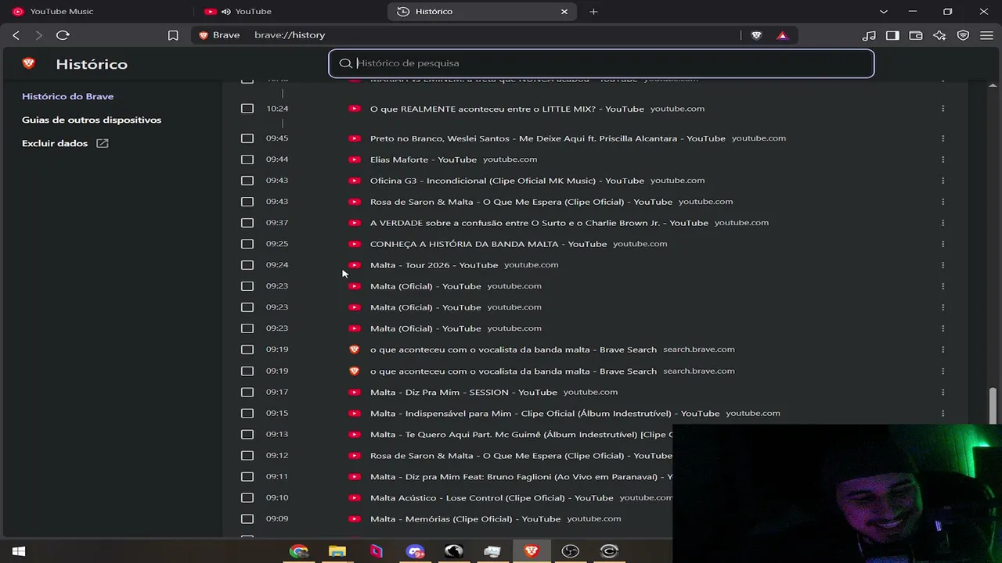Image resolution: width=1002 pixels, height=563 pixels.
Task: Open CONHEÇA A HISTÓRIA DA BANDA MALTA link
Action: (x=488, y=244)
